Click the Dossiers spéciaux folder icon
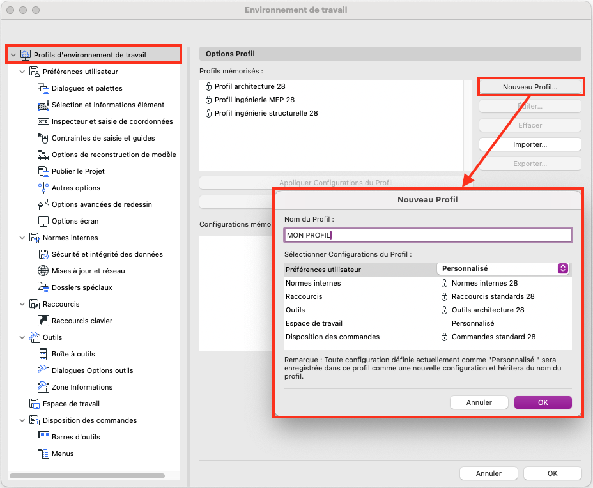 click(x=43, y=287)
